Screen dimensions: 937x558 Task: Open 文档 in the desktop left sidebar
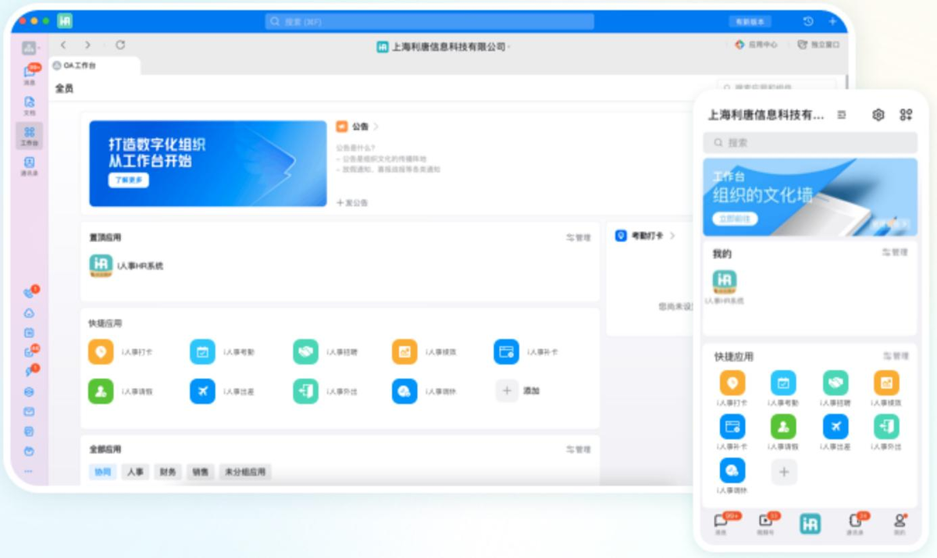pyautogui.click(x=30, y=105)
